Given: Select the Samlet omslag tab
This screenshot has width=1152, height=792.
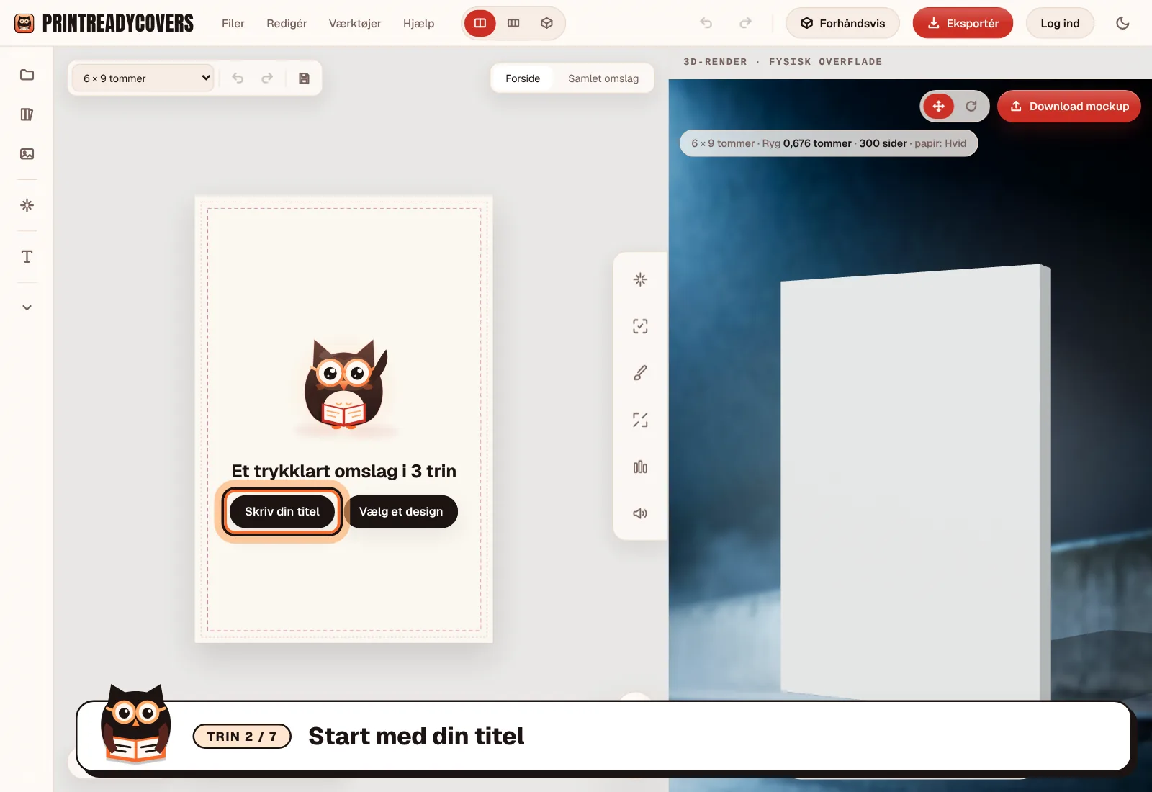Looking at the screenshot, I should (x=603, y=78).
